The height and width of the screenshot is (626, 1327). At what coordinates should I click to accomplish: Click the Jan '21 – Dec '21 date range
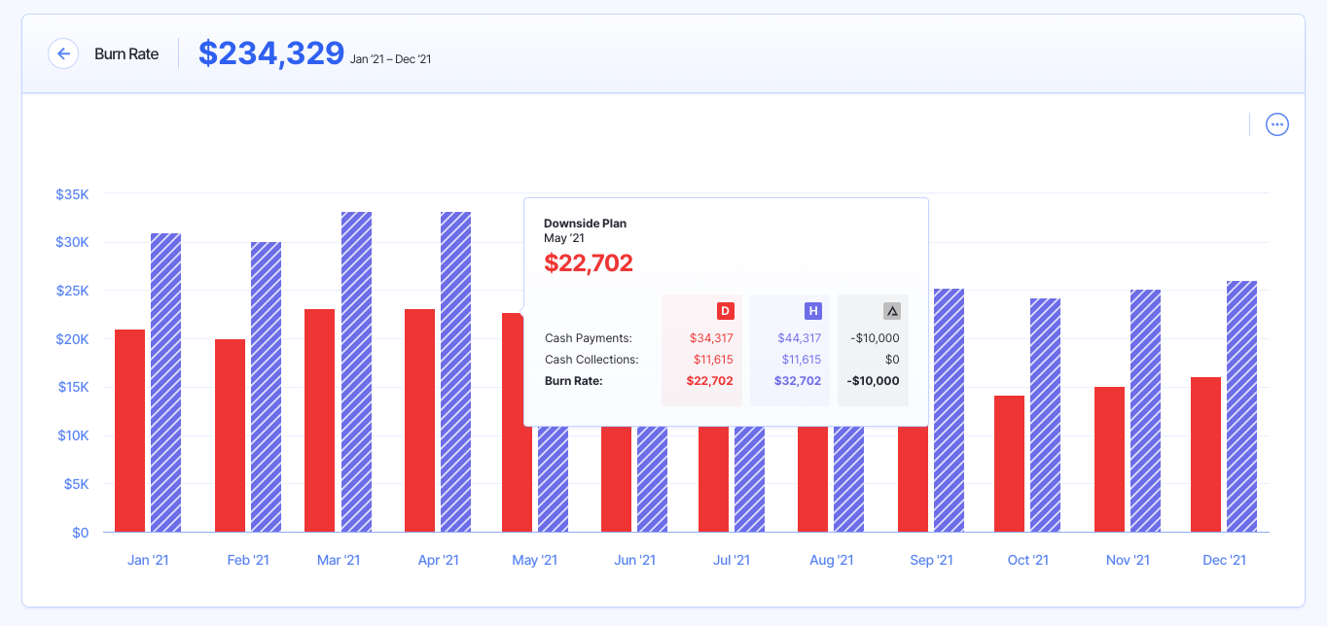(x=390, y=59)
